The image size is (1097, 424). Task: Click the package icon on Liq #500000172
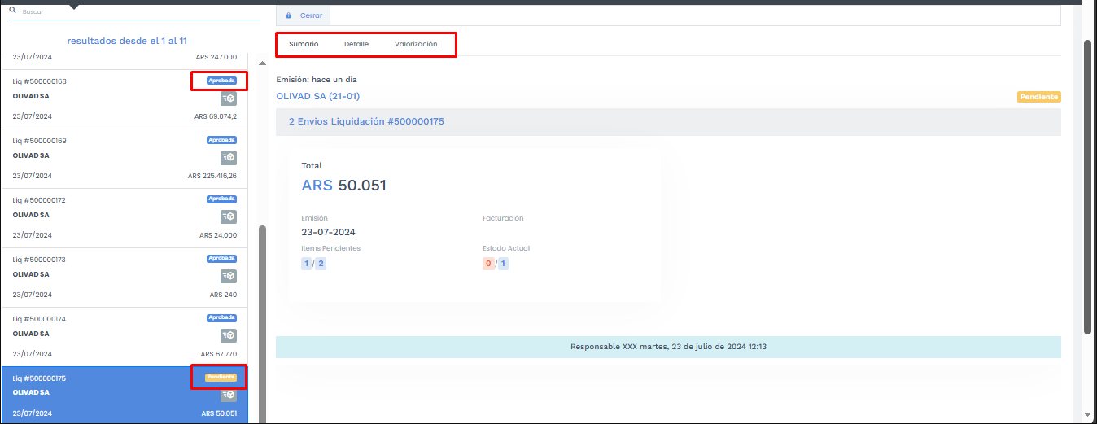[x=229, y=216]
